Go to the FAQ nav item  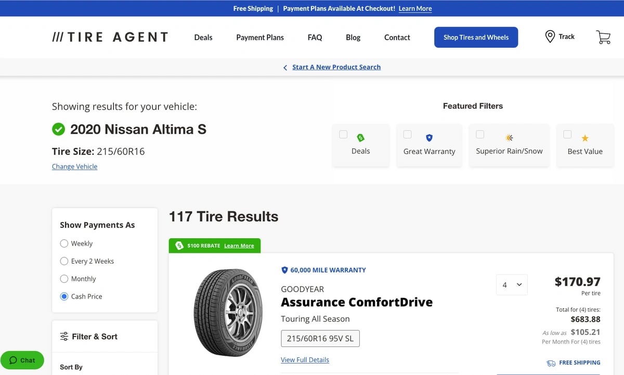(315, 37)
